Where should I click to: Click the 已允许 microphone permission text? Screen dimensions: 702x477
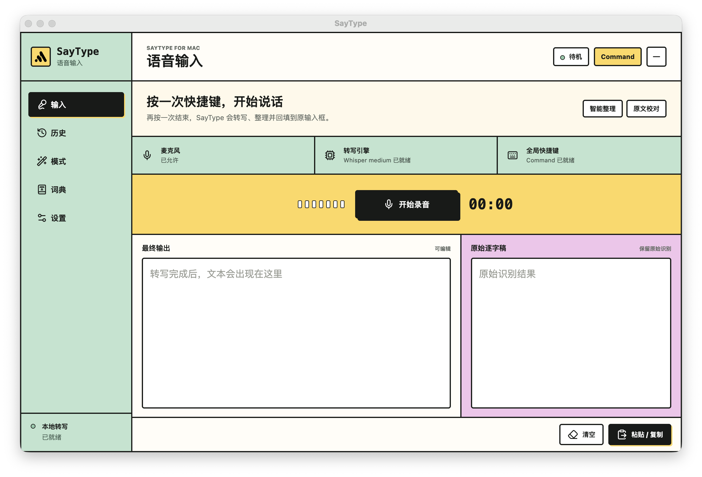pos(170,160)
